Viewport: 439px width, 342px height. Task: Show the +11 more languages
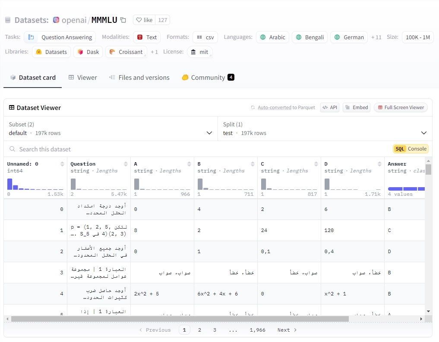(x=376, y=37)
